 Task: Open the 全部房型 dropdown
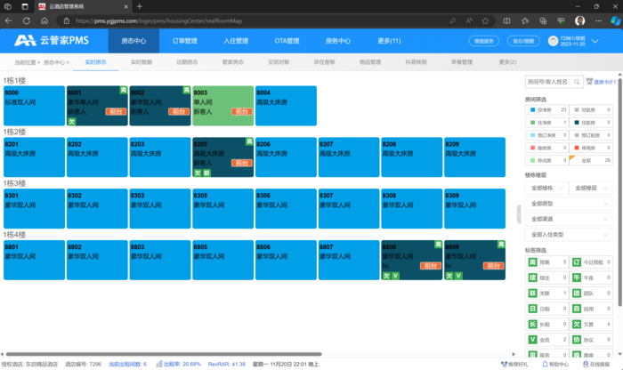pyautogui.click(x=569, y=204)
